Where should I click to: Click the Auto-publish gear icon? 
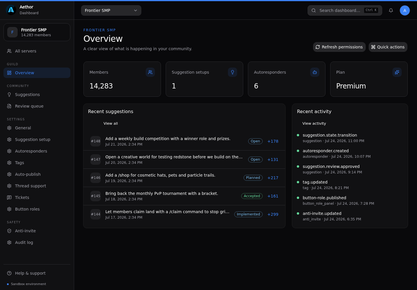(x=9, y=174)
